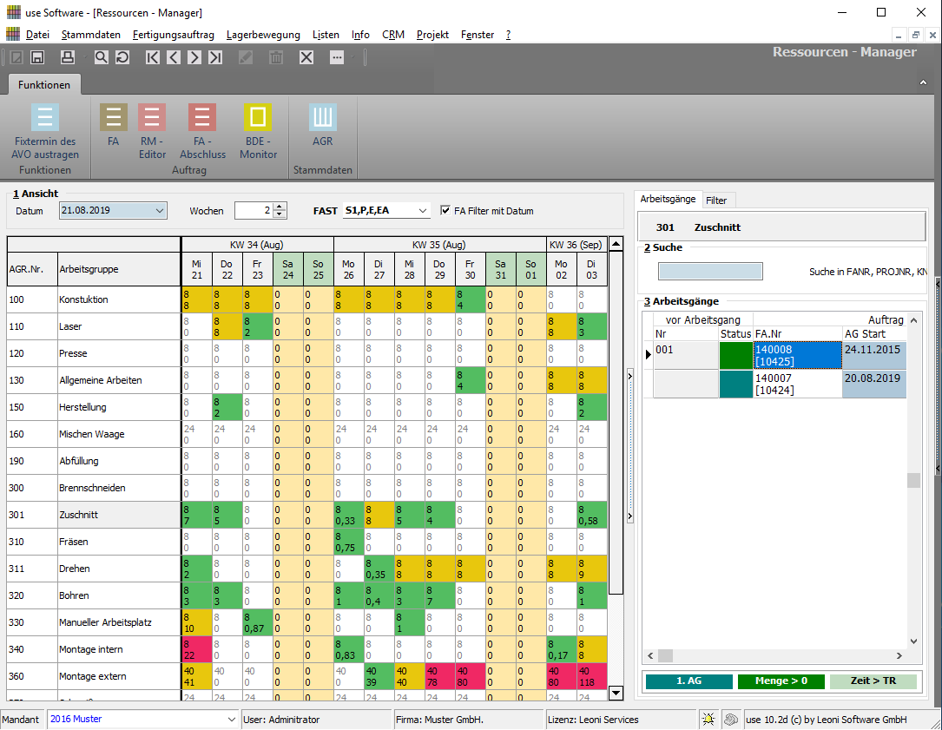Screen dimensions: 942x730
Task: Open search with the magnifier icon
Action: tap(101, 57)
